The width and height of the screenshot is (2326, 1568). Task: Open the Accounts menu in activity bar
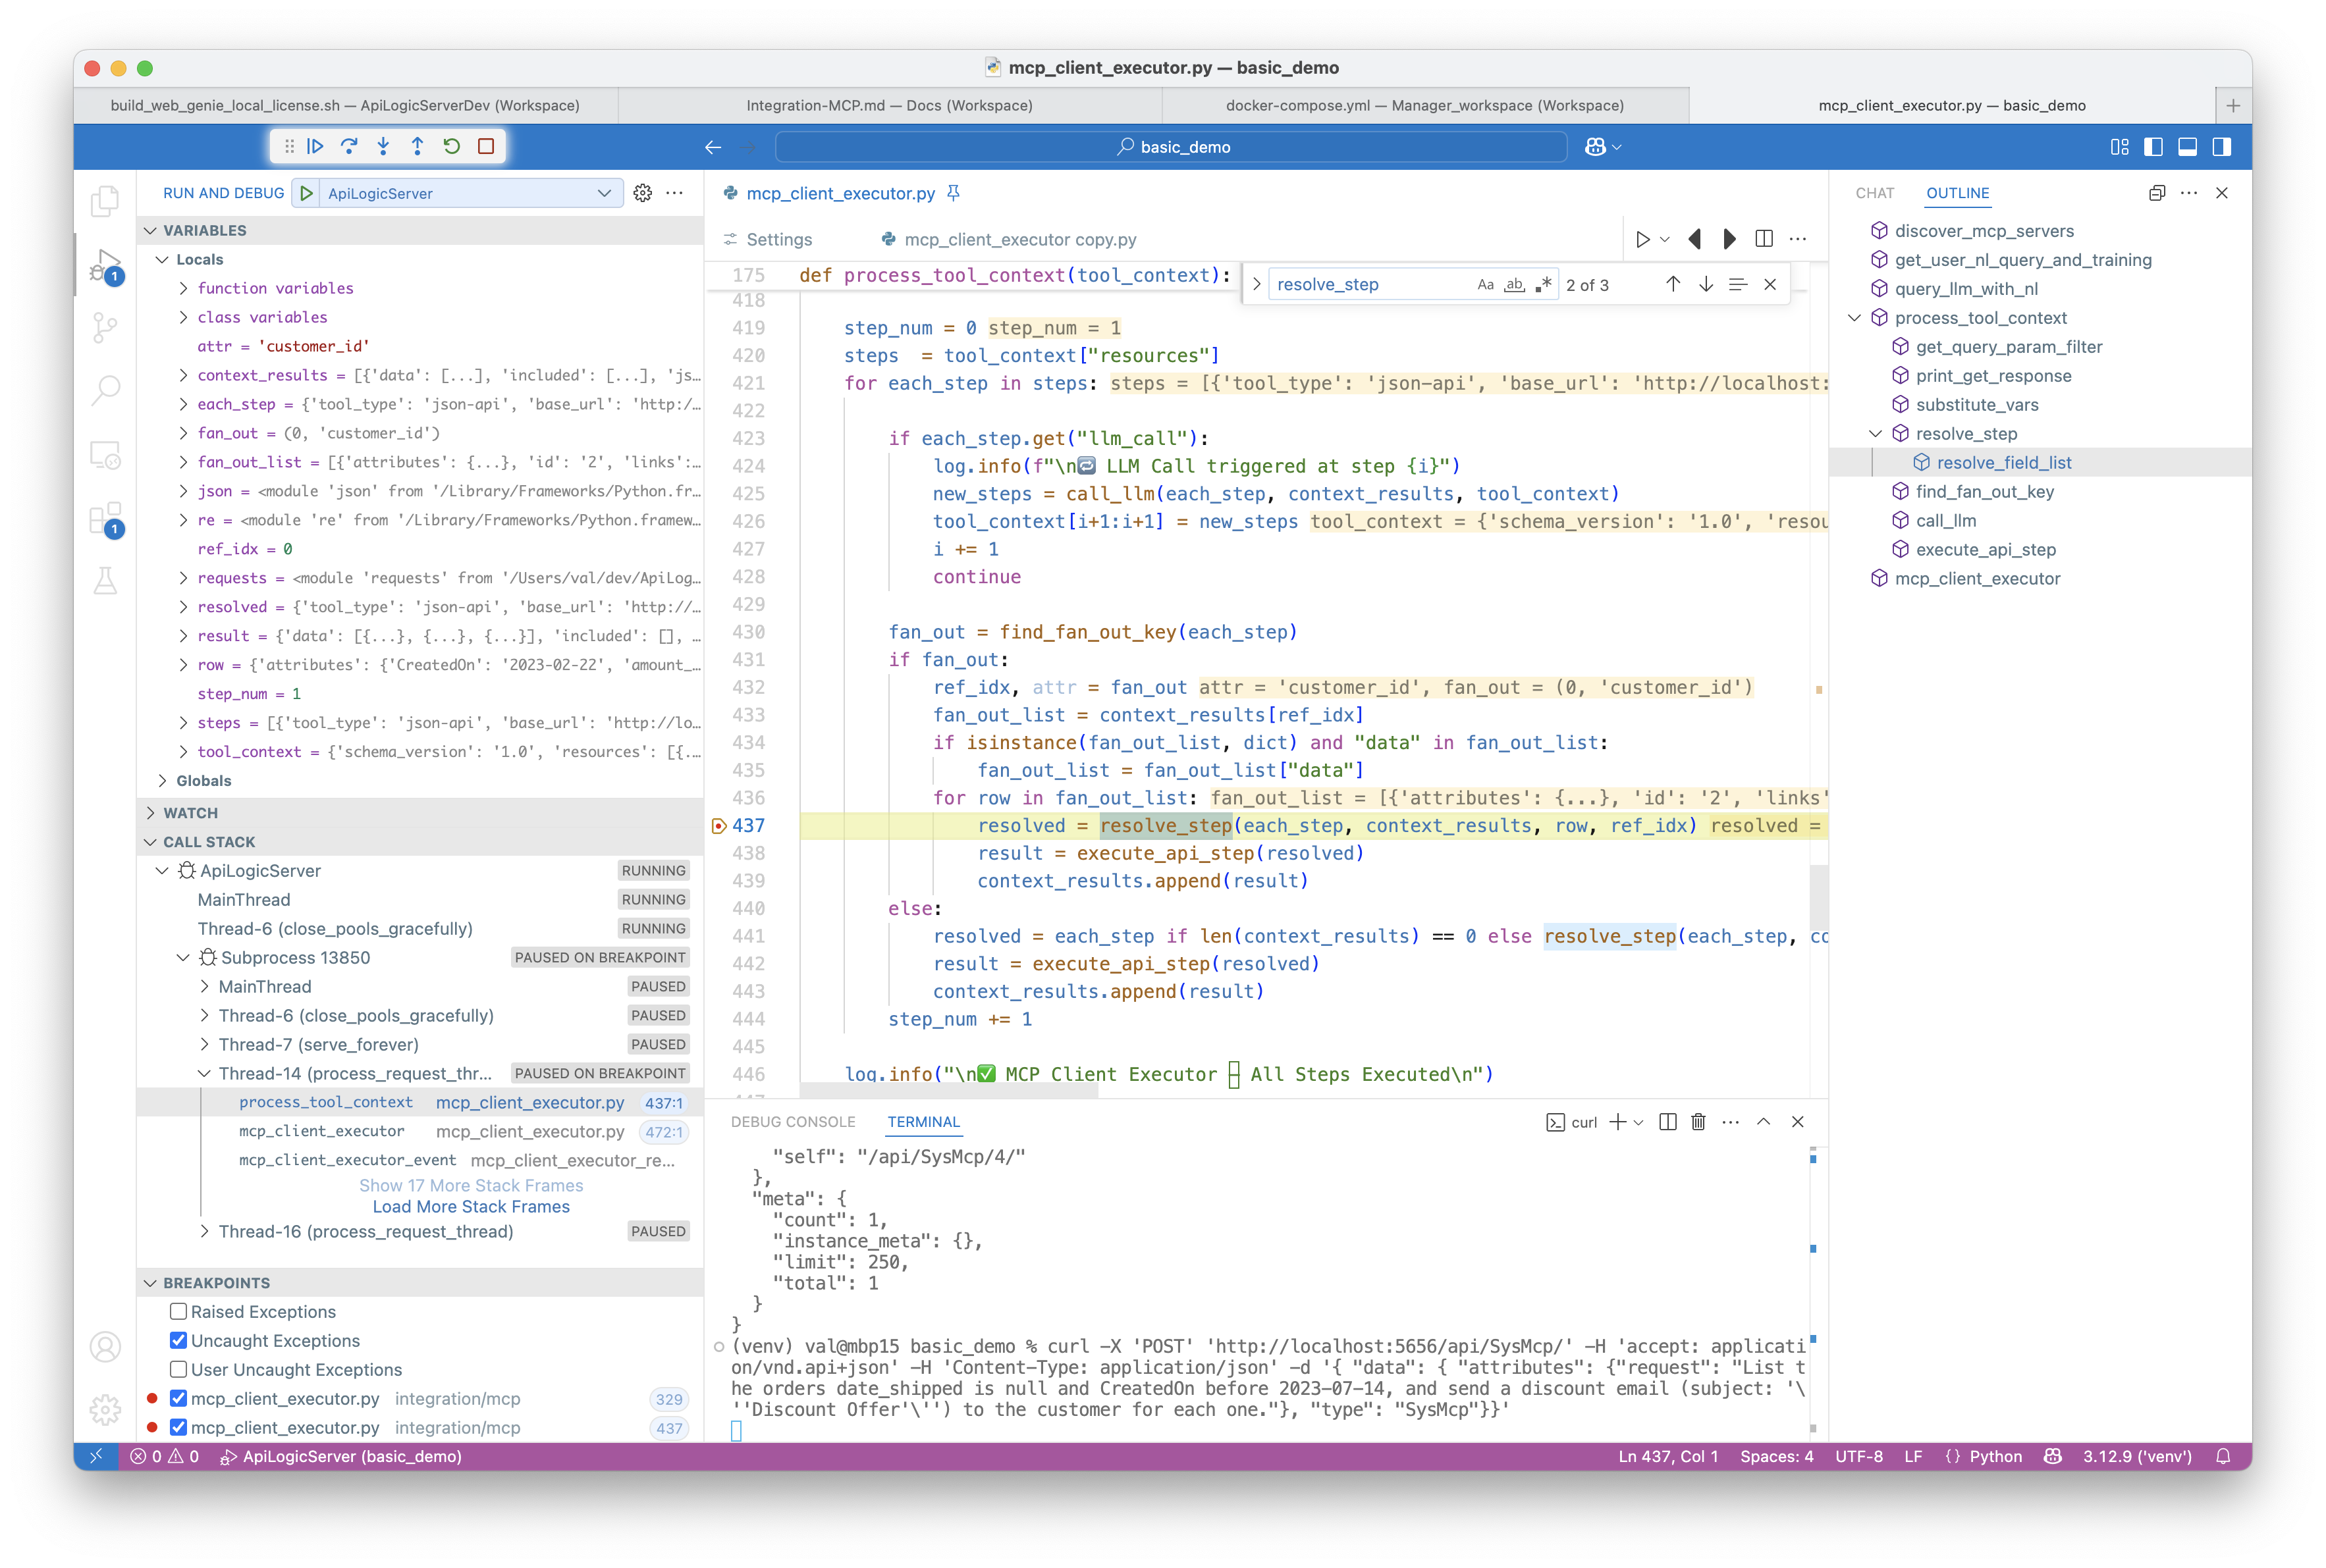click(x=105, y=1347)
